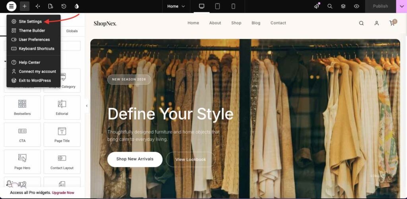407x199 pixels.
Task: Select the Contact Layout widget
Action: (62, 162)
